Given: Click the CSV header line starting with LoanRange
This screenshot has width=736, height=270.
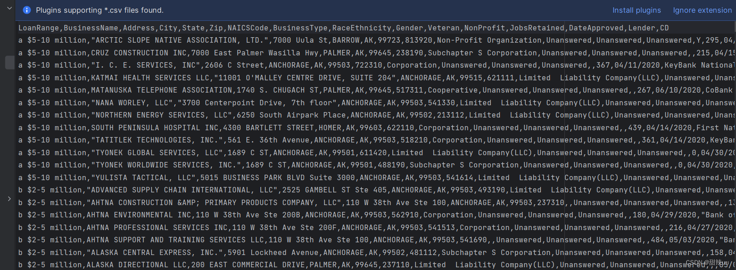Looking at the screenshot, I should (x=344, y=28).
